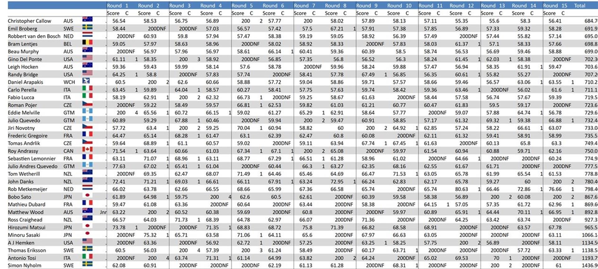
Task: Click the Australian flag beside Christopher Callow
Action: tap(87, 19)
